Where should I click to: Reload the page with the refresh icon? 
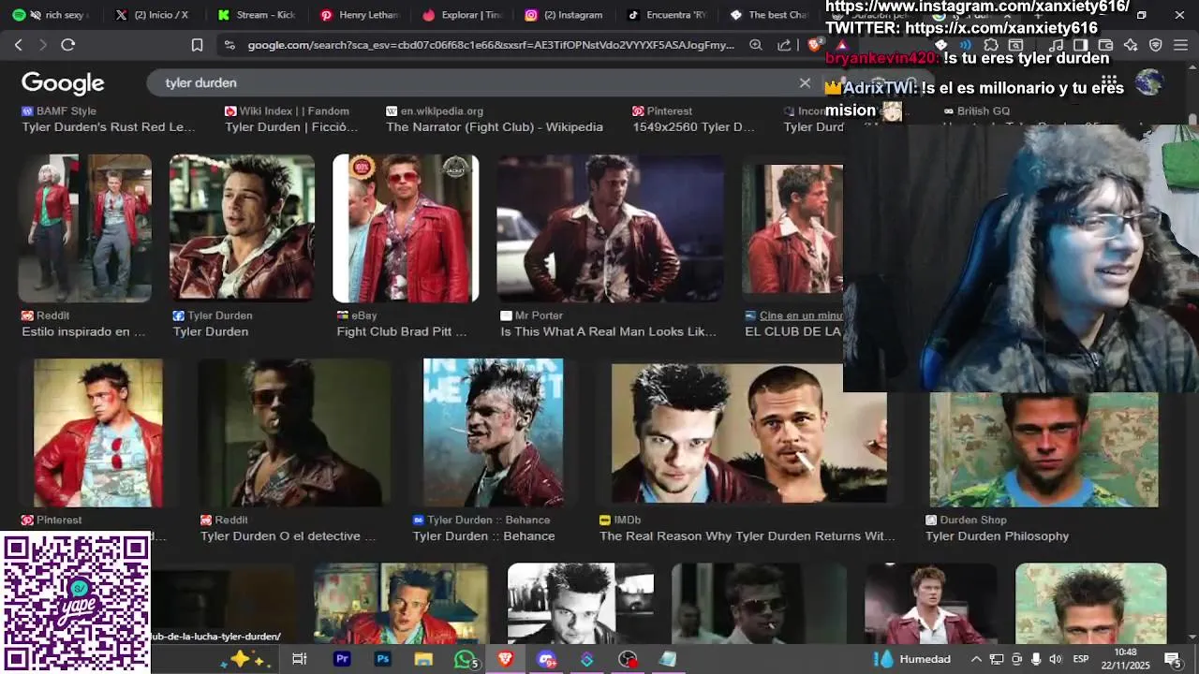point(67,45)
